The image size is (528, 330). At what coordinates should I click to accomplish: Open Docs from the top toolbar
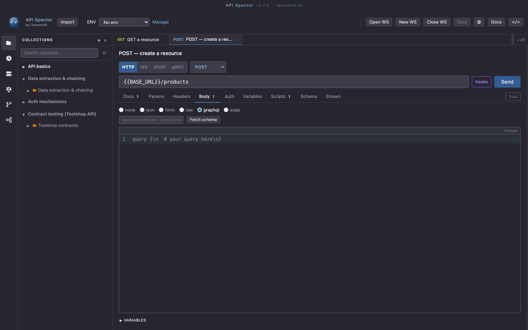point(496,22)
